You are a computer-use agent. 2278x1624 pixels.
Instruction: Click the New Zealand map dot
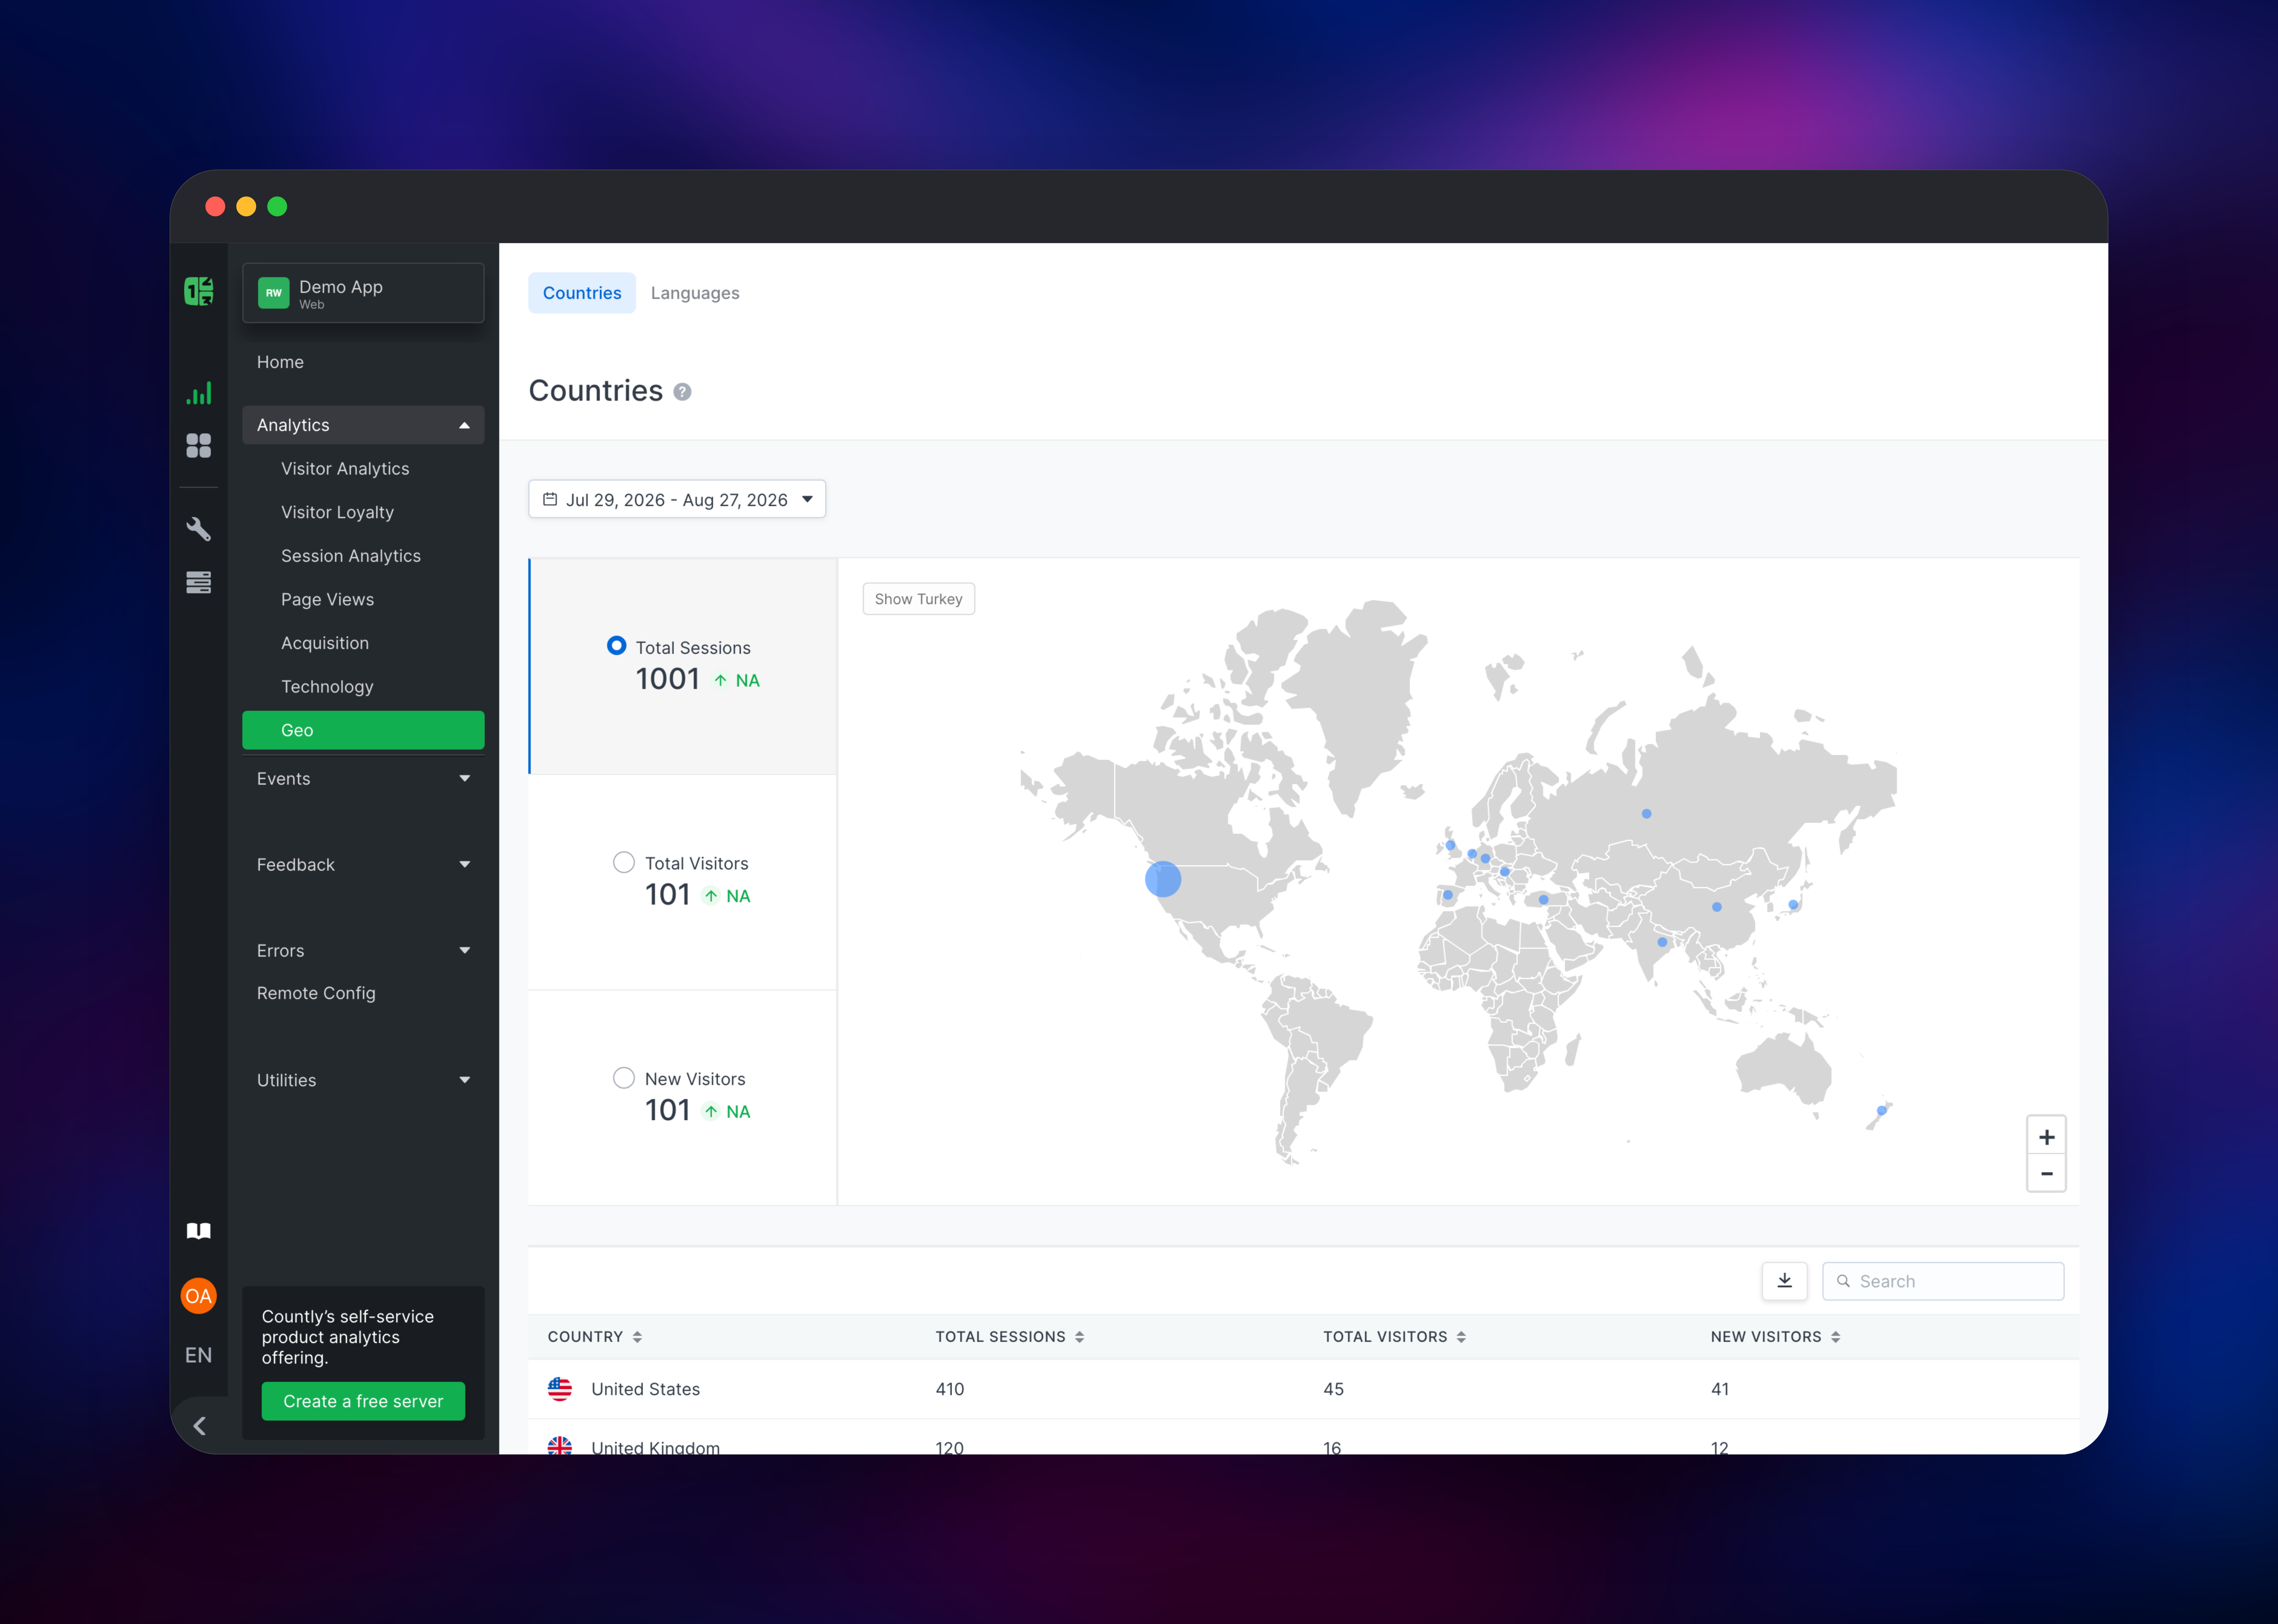[x=1882, y=1111]
